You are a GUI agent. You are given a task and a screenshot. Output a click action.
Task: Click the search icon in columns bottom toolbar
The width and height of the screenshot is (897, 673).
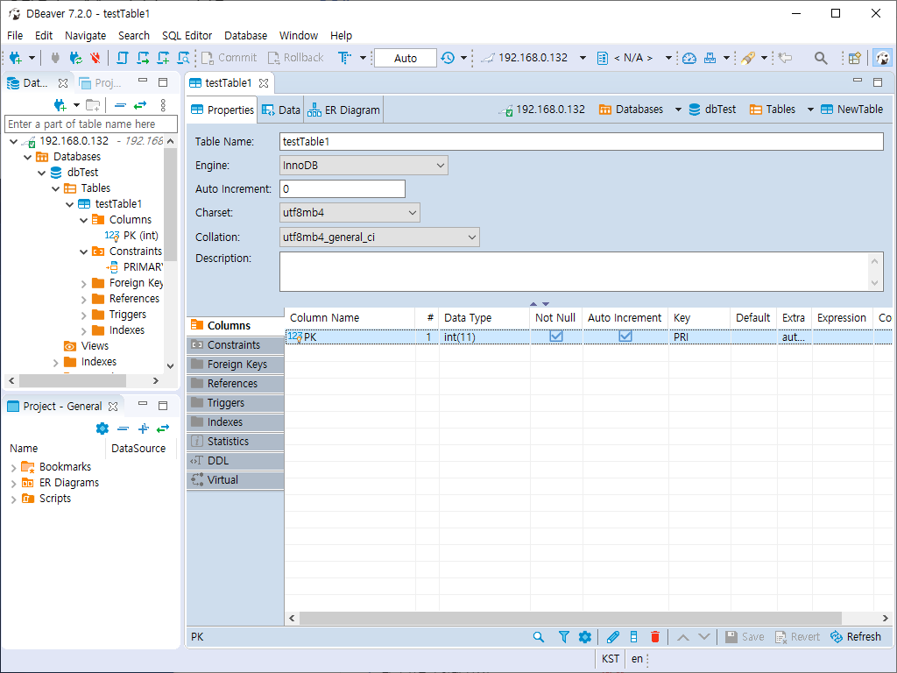(539, 637)
